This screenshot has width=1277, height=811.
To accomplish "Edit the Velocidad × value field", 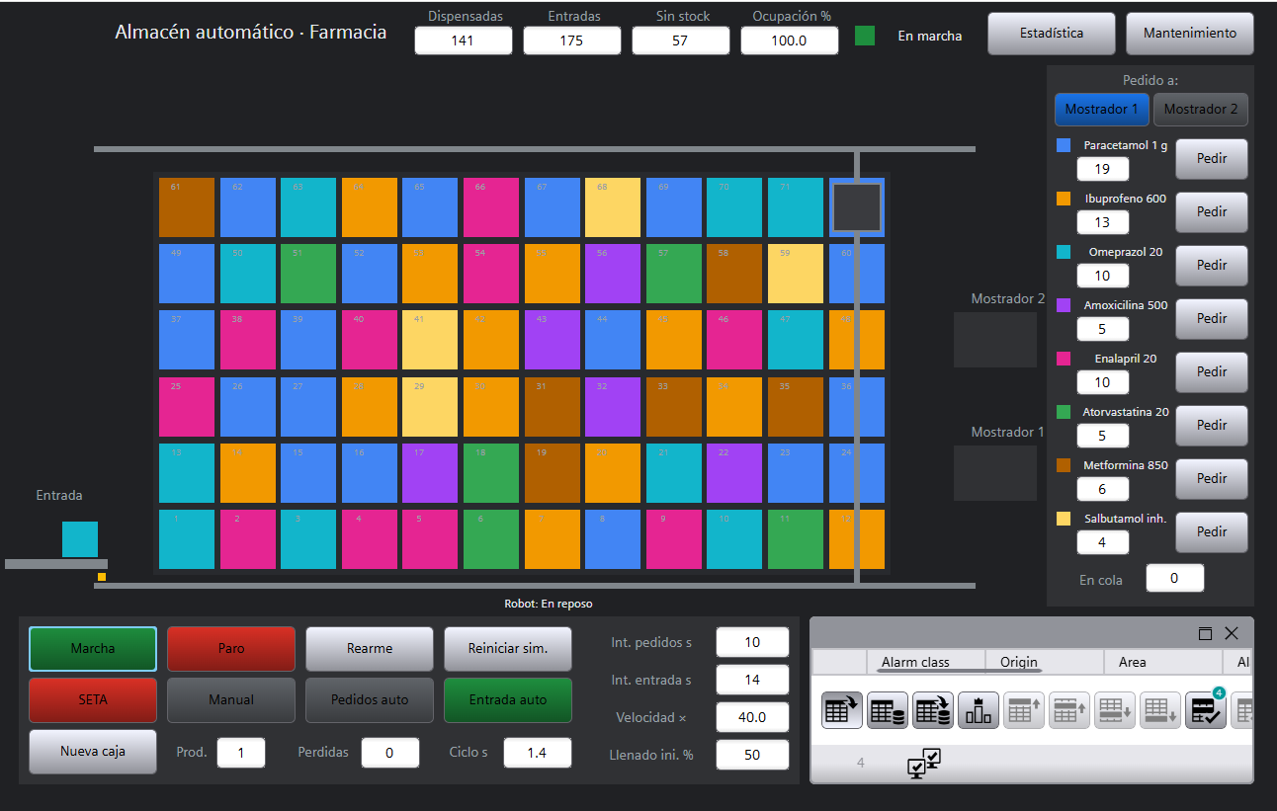I will (x=752, y=717).
